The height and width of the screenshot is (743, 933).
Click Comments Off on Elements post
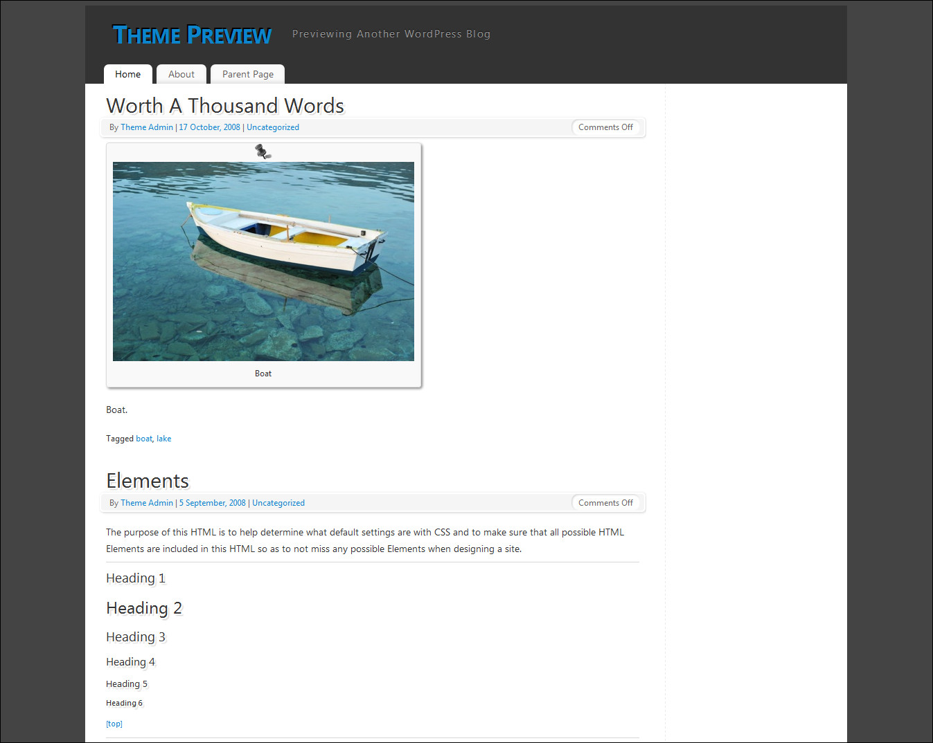[605, 503]
